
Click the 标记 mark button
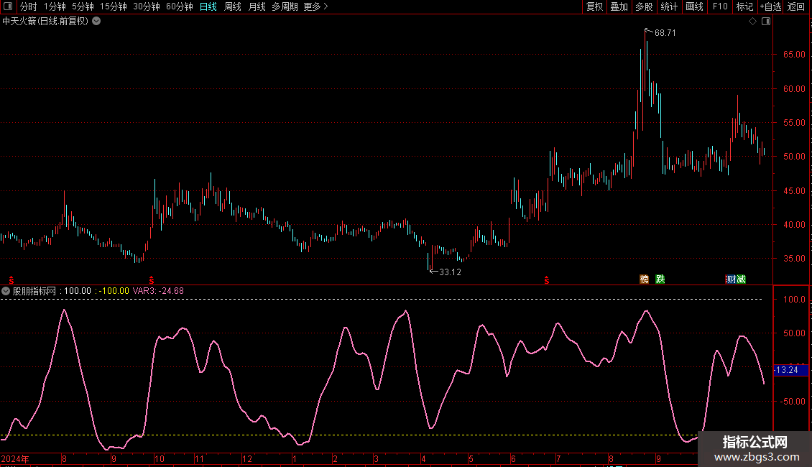pyautogui.click(x=744, y=6)
